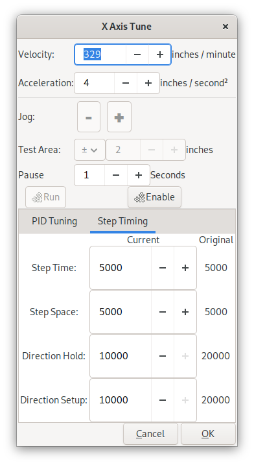This screenshot has height=465, width=254.
Task: Decrease Direction Hold with minus button
Action: tap(163, 356)
